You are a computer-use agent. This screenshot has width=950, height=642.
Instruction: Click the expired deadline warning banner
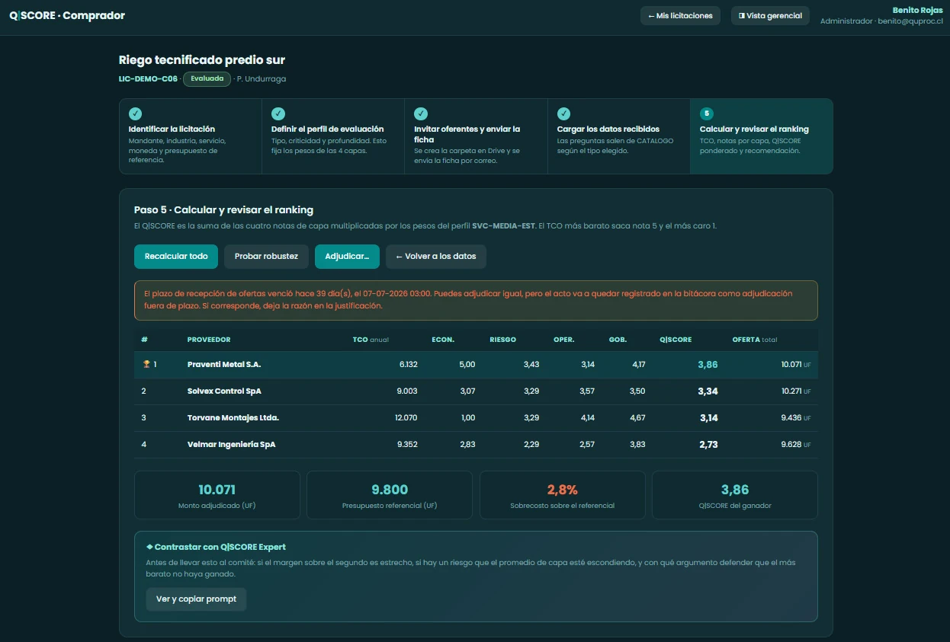point(476,300)
